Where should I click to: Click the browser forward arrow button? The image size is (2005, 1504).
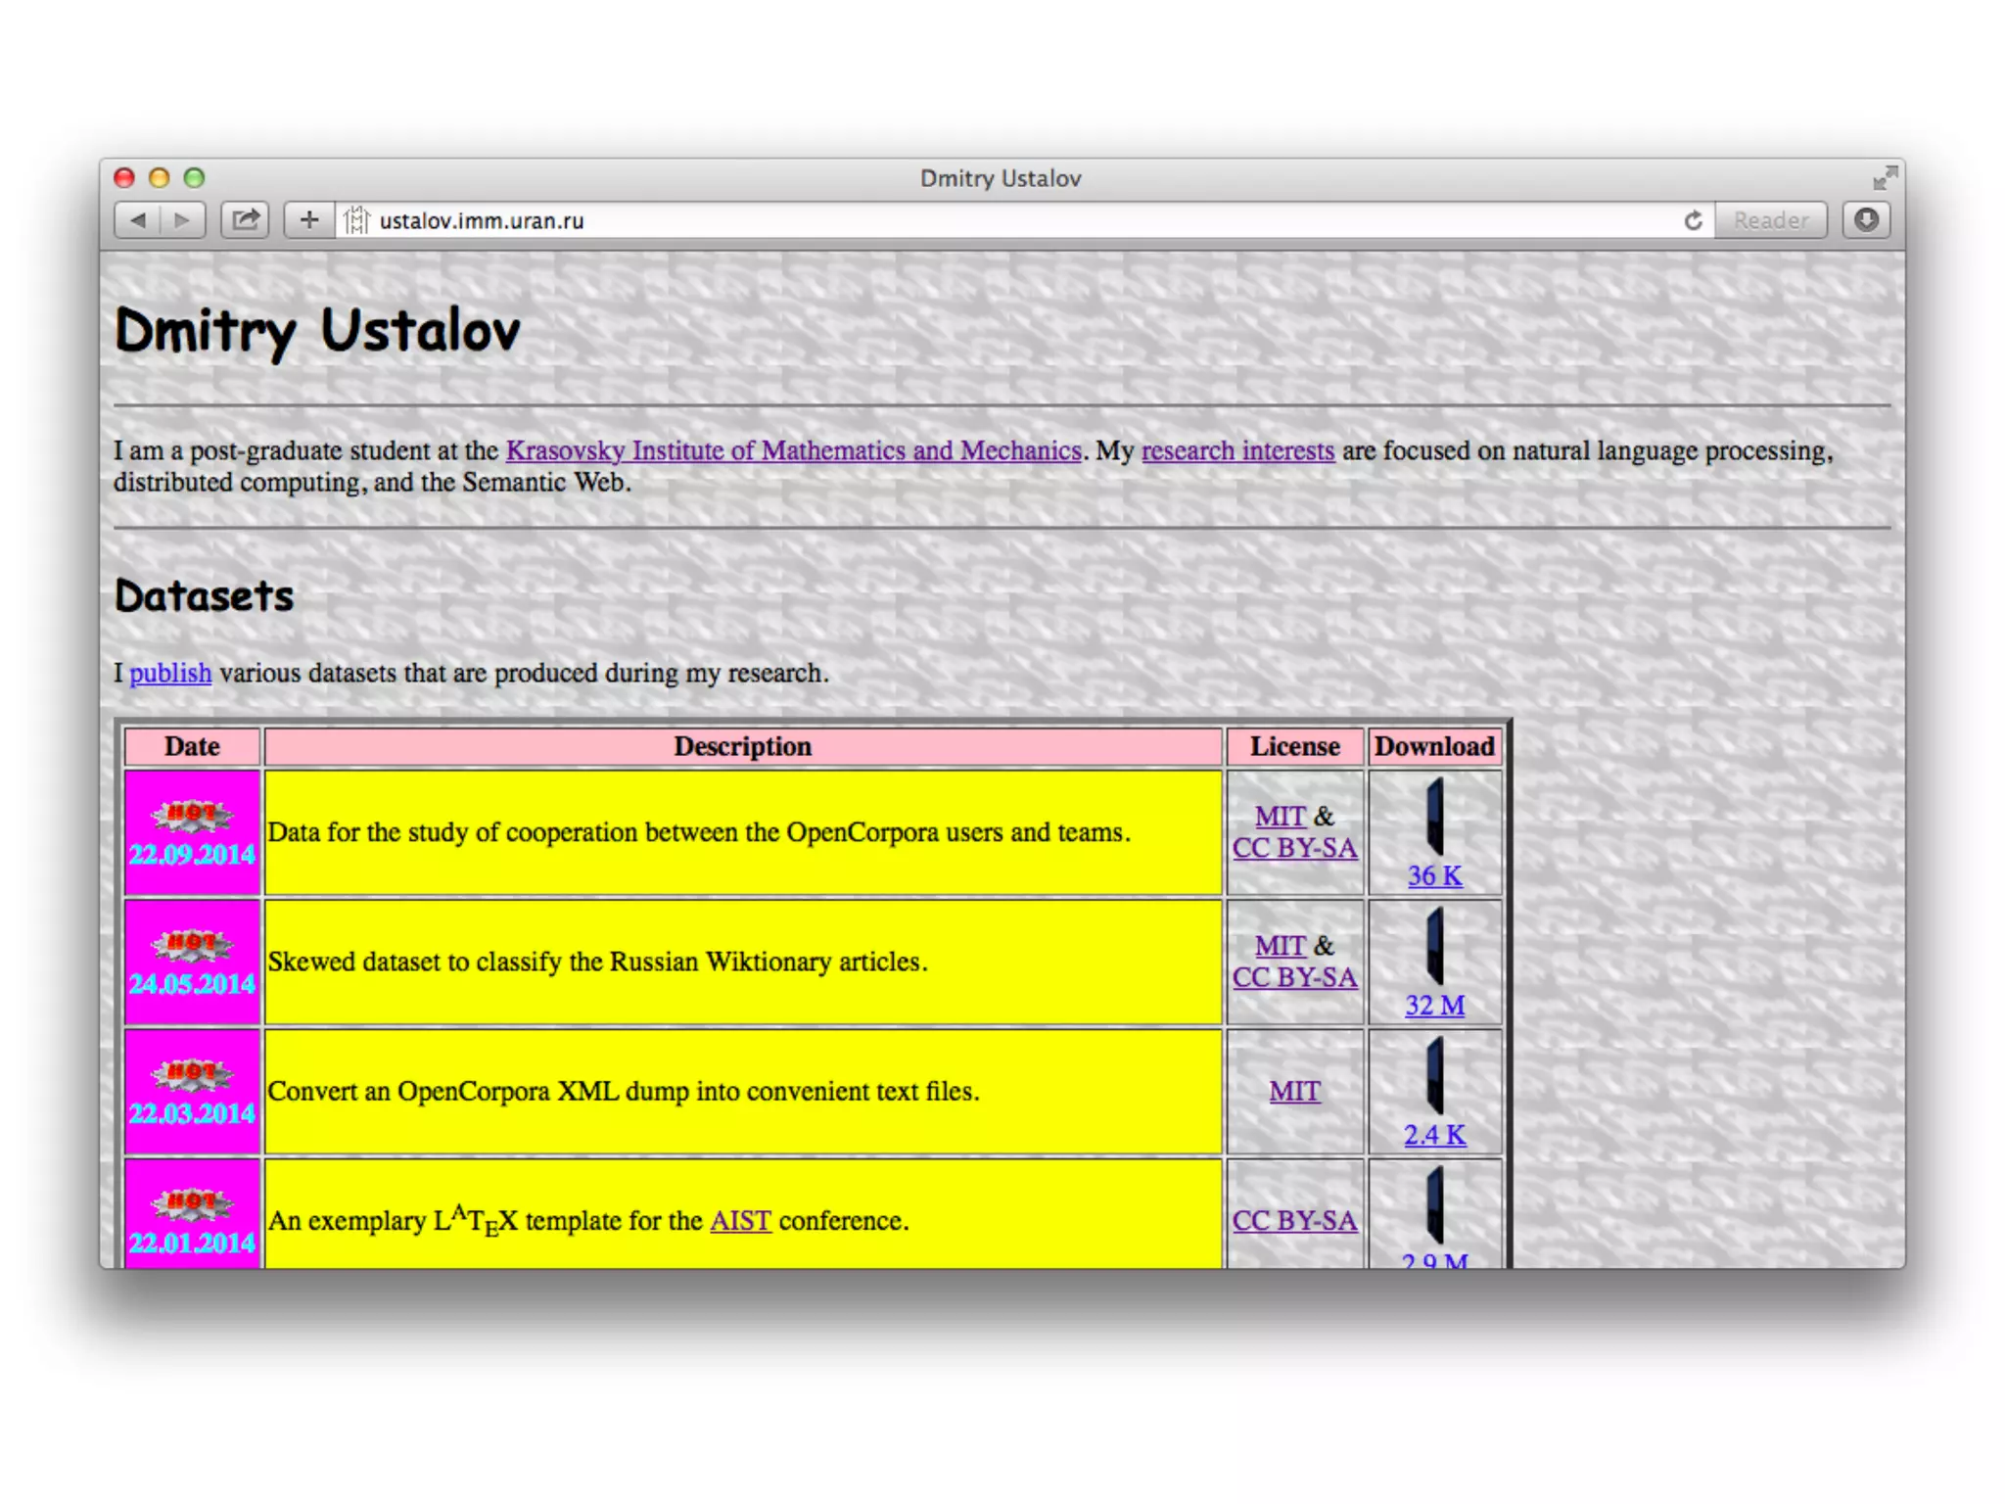tap(182, 220)
